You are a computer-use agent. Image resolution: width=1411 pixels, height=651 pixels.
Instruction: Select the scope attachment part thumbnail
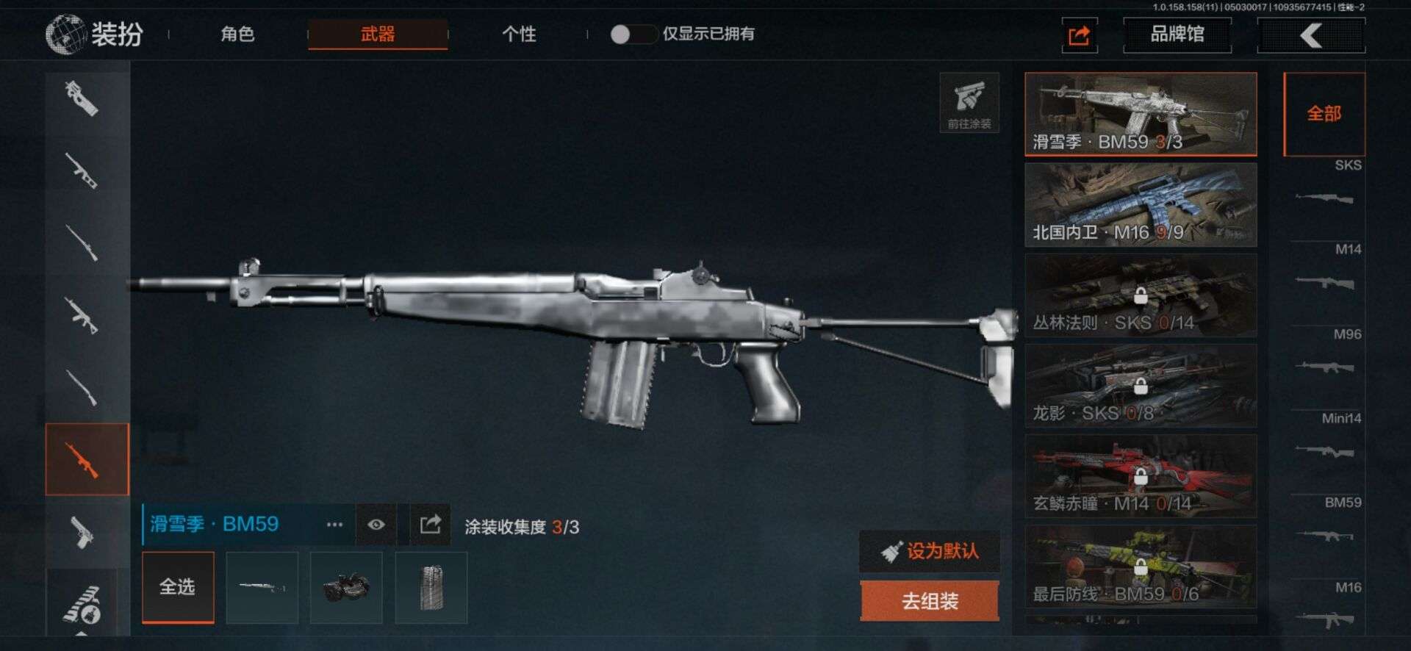pos(346,587)
